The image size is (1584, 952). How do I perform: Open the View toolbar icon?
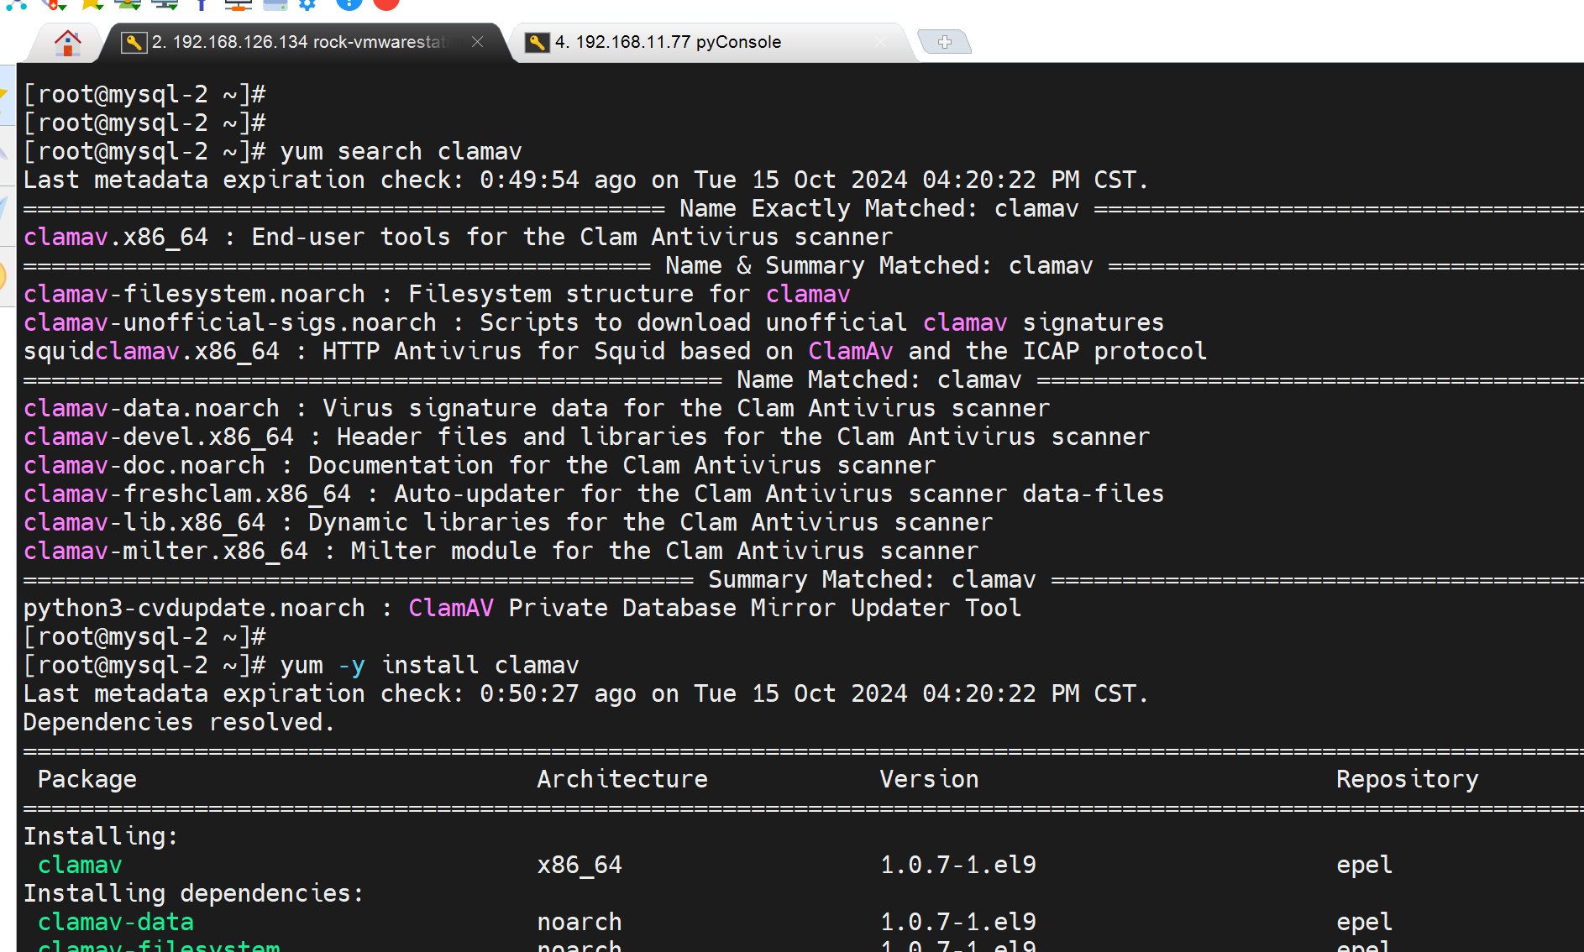129,4
